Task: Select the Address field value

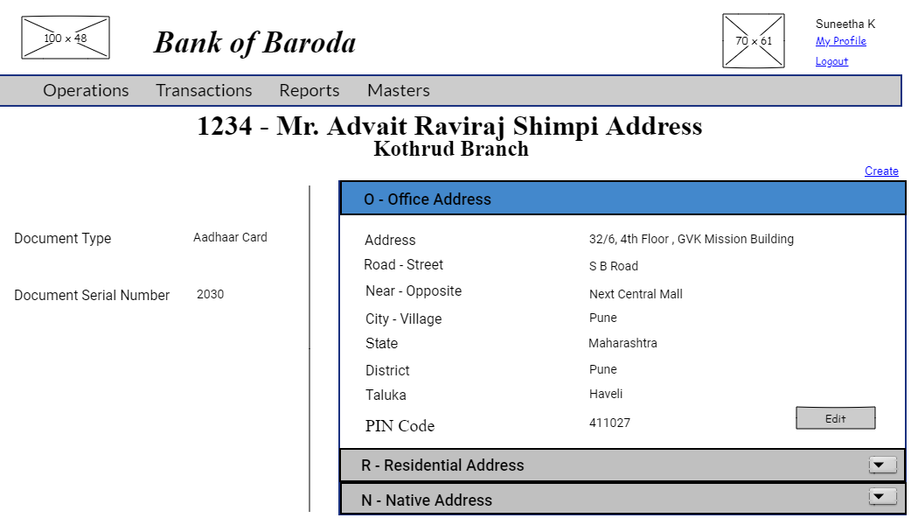Action: (x=691, y=239)
